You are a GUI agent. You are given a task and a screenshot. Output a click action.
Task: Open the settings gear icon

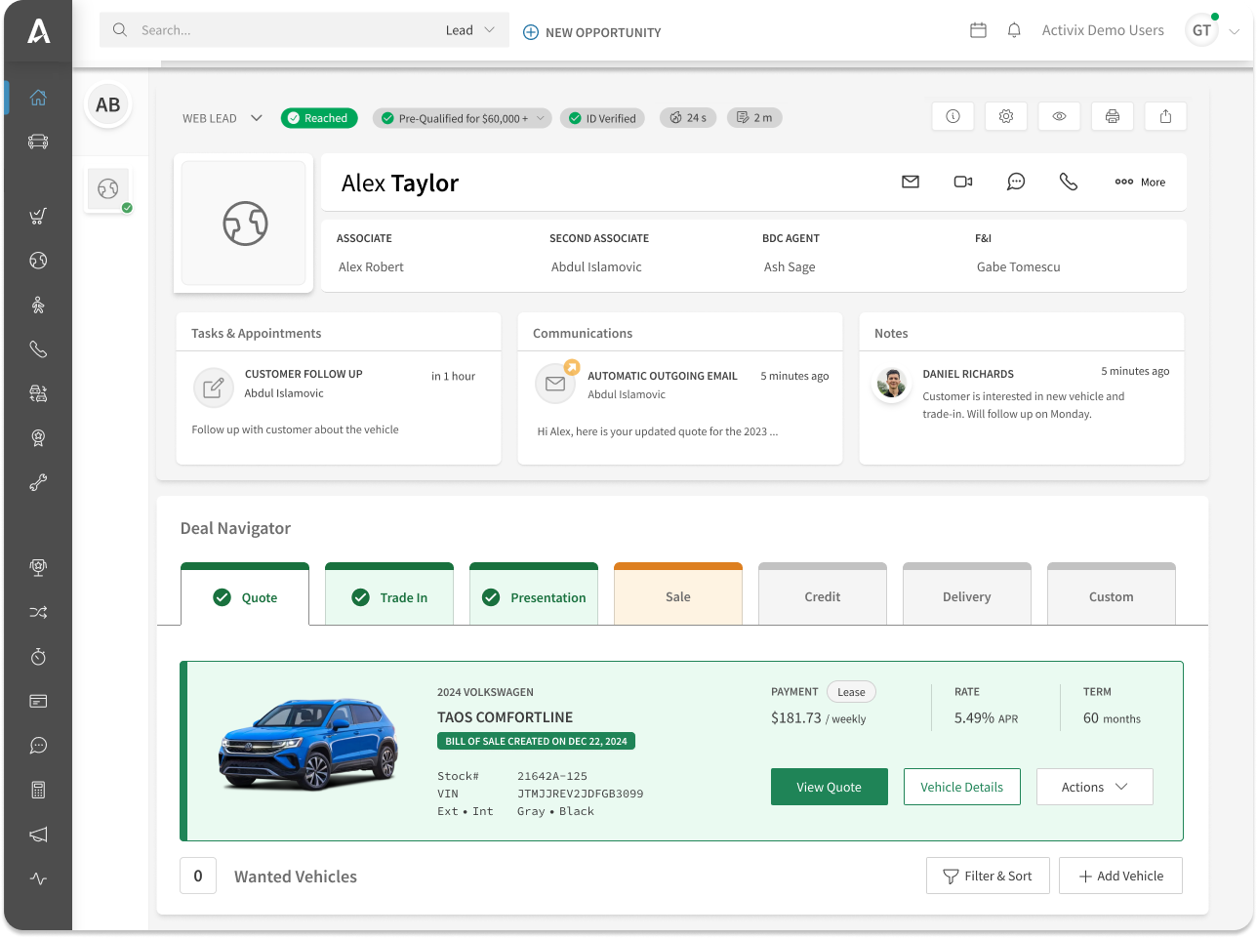coord(1006,116)
